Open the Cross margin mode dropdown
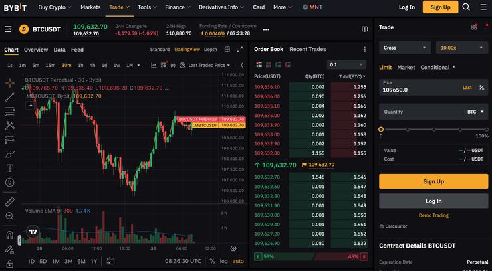This screenshot has height=271, width=492. point(405,48)
